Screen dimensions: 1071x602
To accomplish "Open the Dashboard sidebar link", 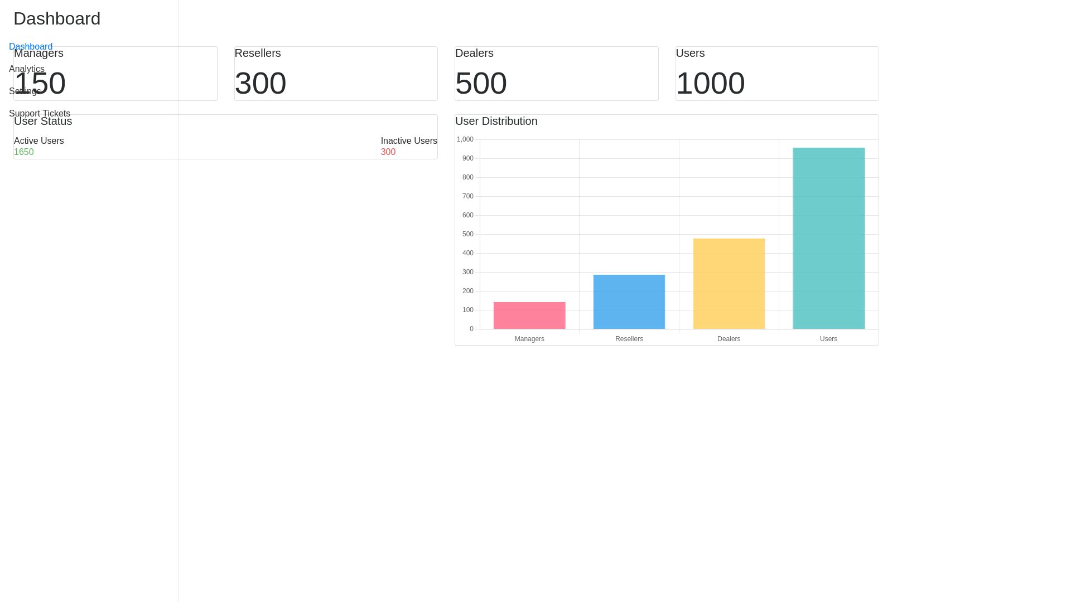I will 31,46.
